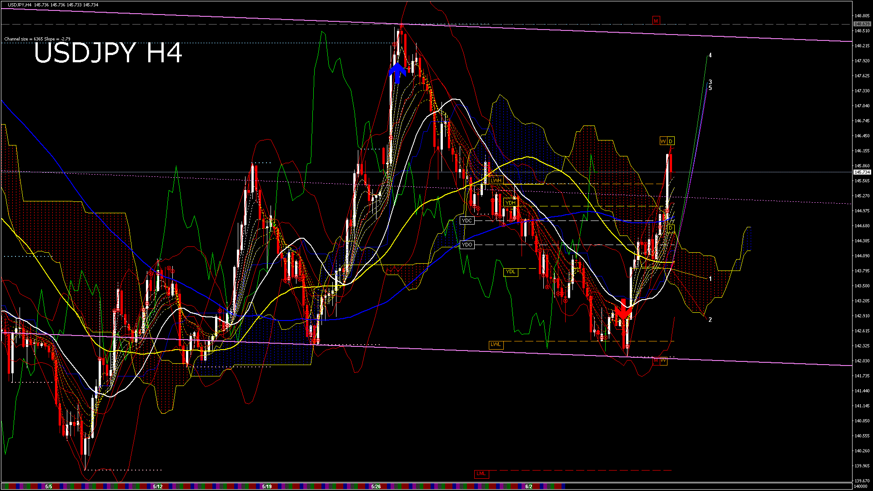
Task: Click the orange W marker above latest candle
Action: (663, 141)
